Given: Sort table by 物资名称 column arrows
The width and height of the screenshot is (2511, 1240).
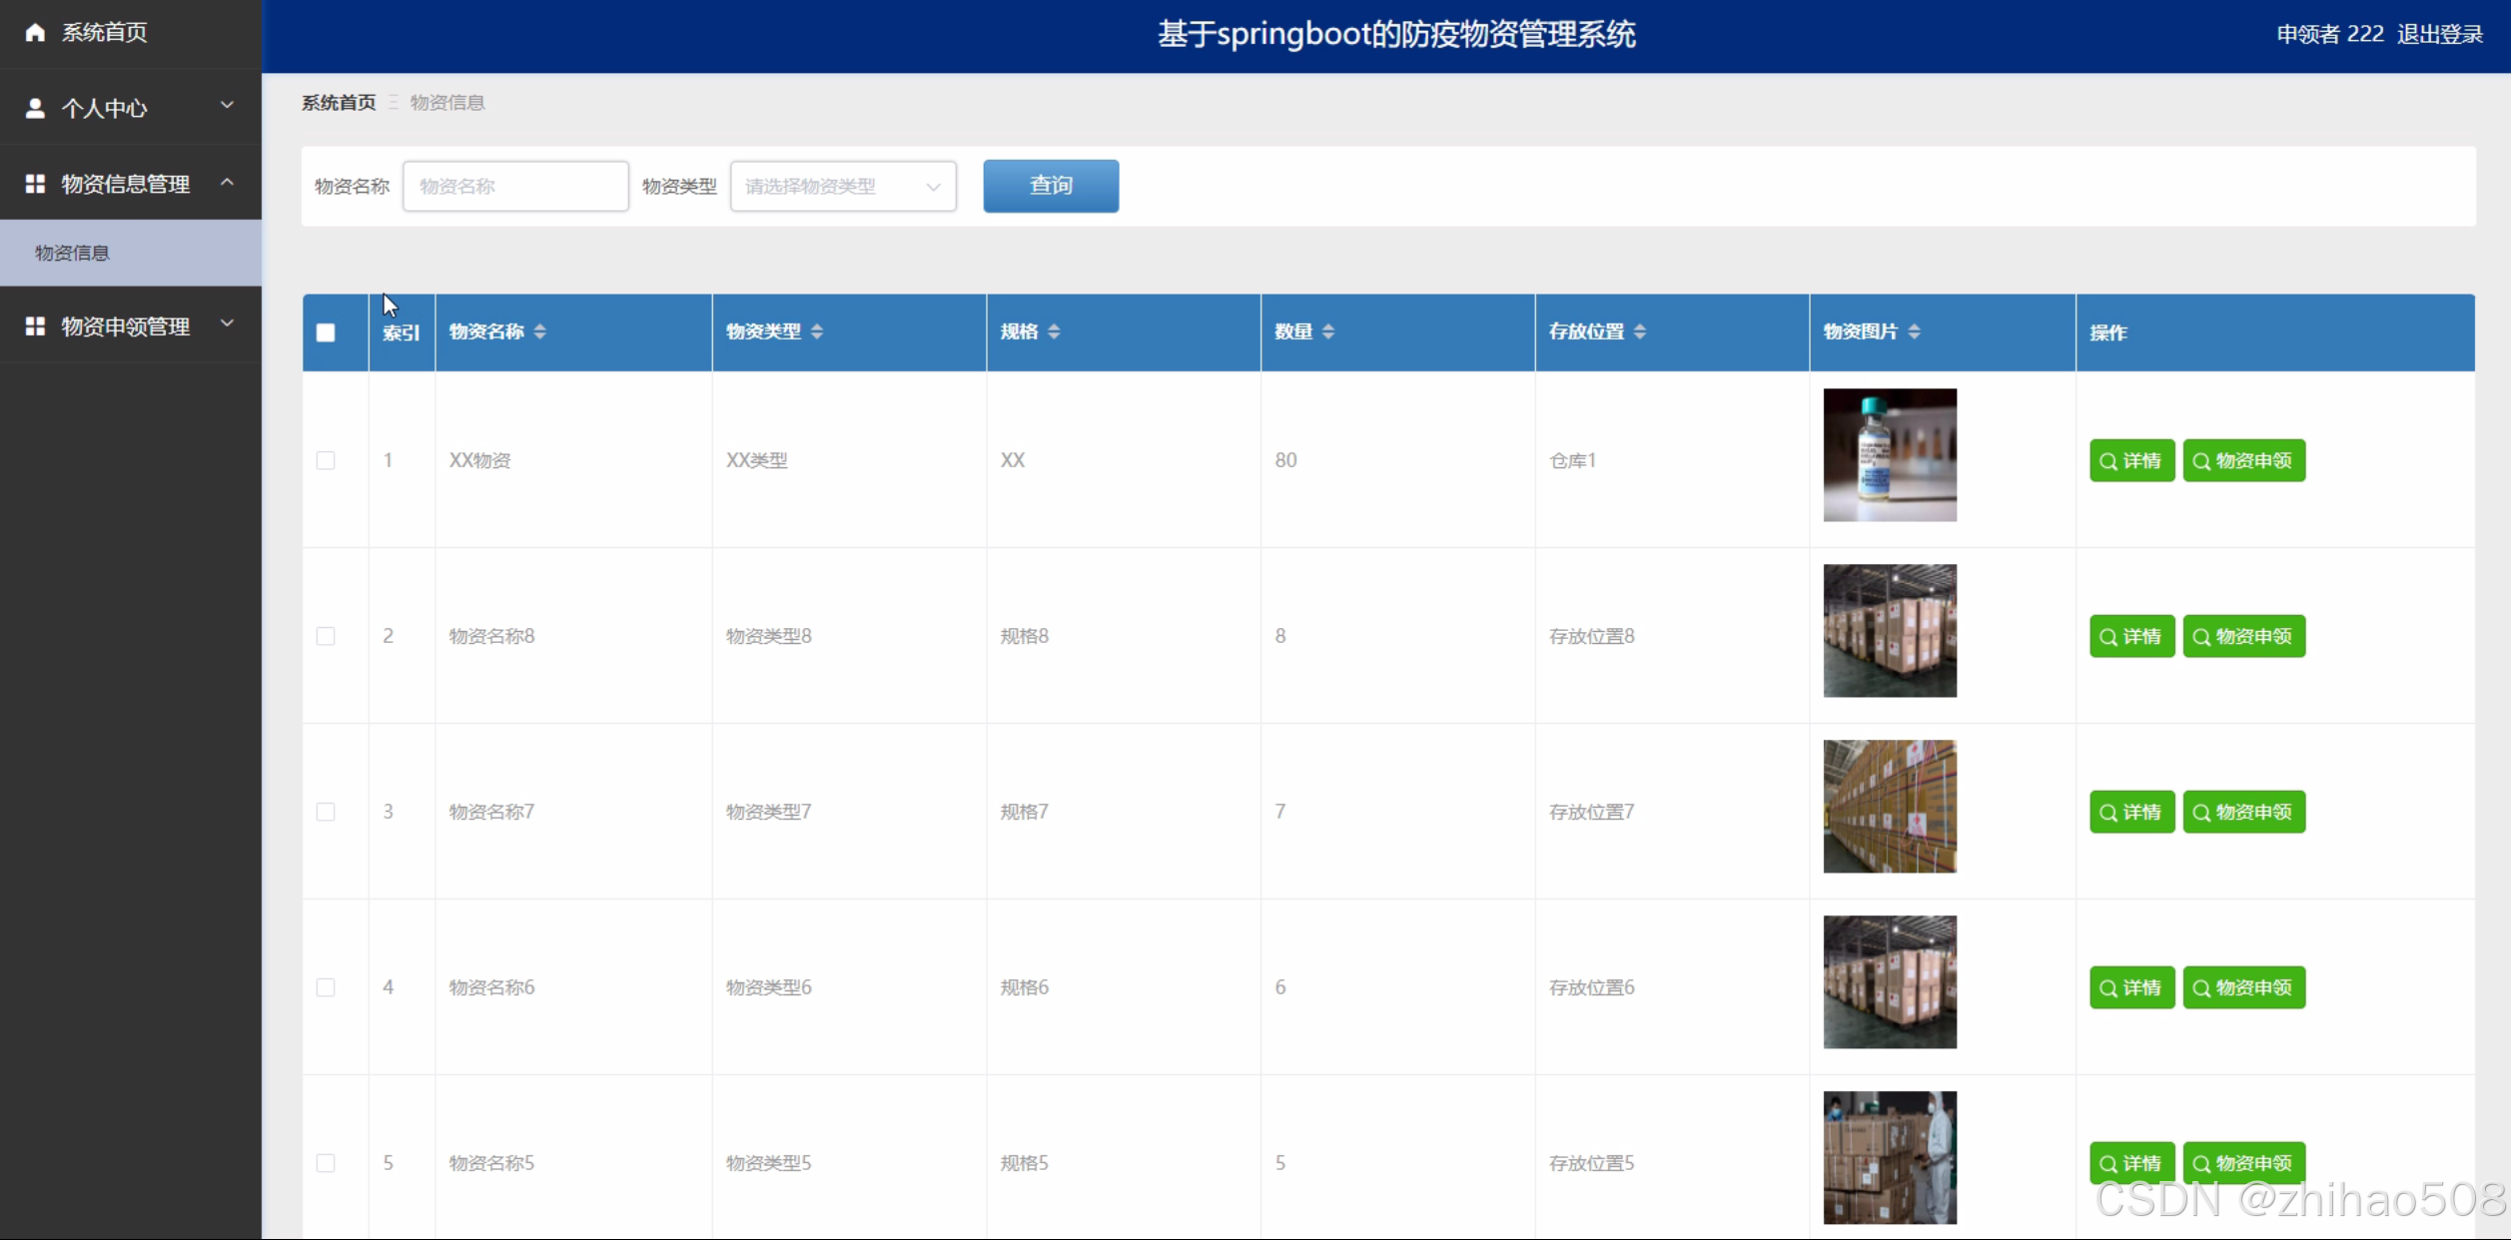Looking at the screenshot, I should tap(540, 331).
